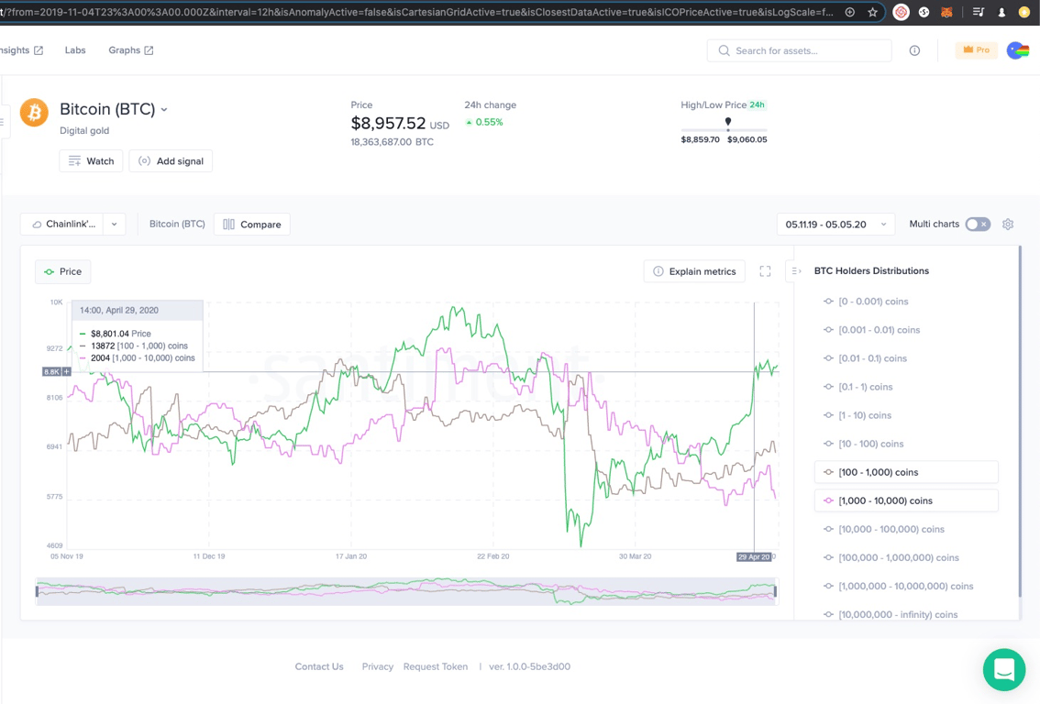
Task: Click the Compare icon button
Action: [x=227, y=225]
